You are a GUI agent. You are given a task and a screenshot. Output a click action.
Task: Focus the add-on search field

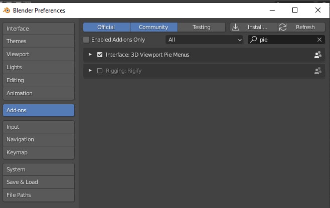286,40
